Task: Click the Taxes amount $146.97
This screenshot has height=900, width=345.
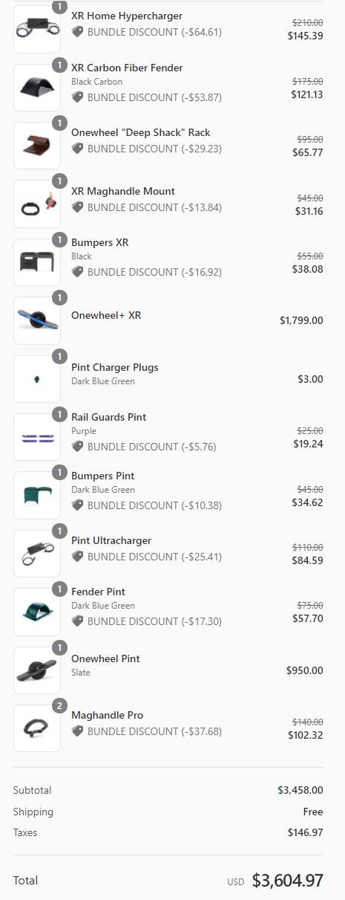Action: click(306, 832)
